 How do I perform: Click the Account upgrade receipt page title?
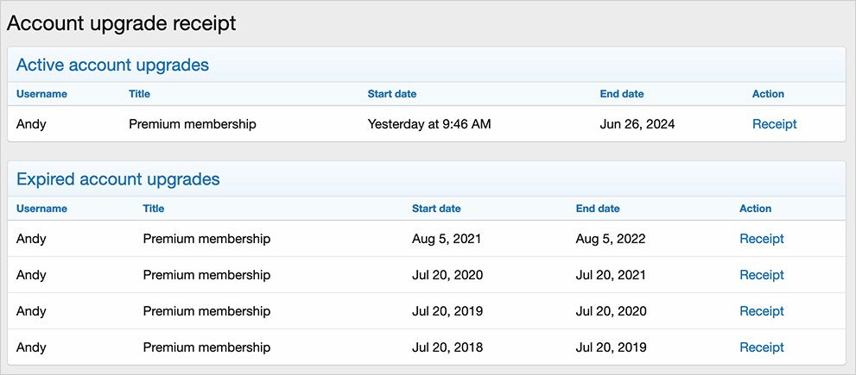tap(121, 23)
